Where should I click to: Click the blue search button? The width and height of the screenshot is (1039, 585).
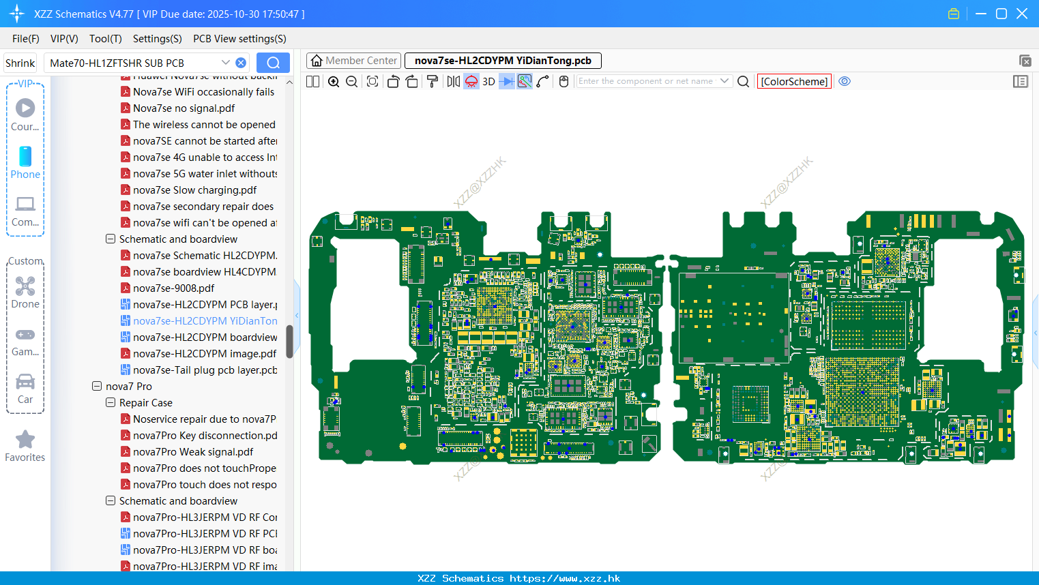tap(273, 63)
